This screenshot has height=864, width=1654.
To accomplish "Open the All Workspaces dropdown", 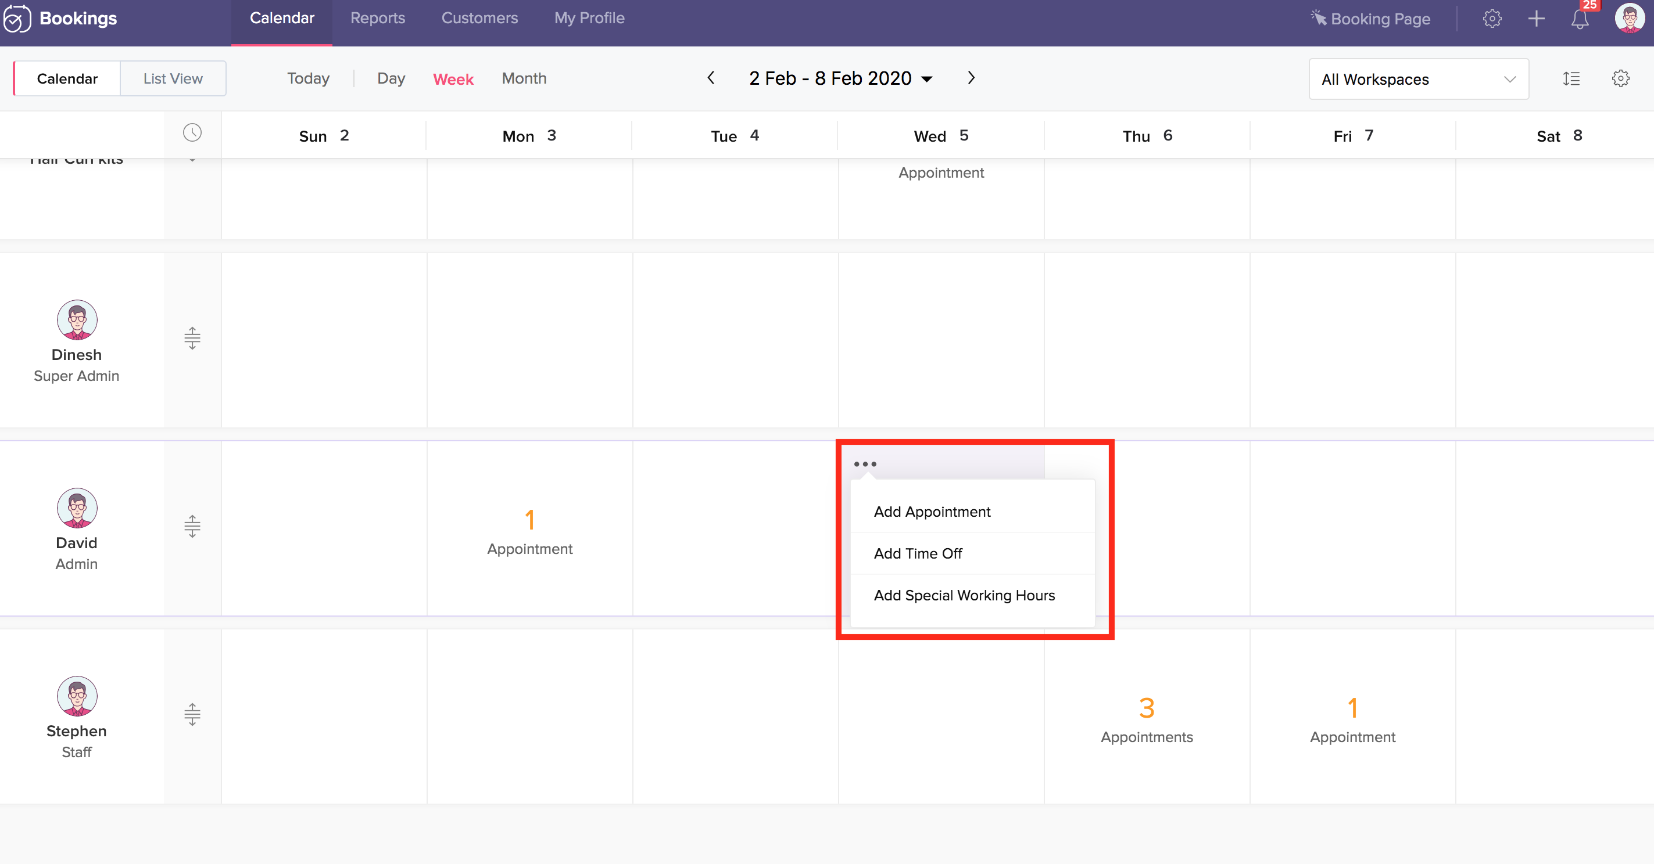I will click(x=1417, y=79).
